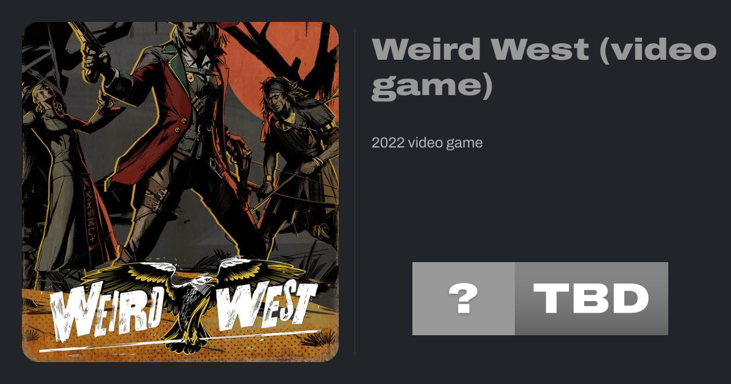Click the vertical divider beside the cover
The image size is (731, 384).
(x=355, y=191)
